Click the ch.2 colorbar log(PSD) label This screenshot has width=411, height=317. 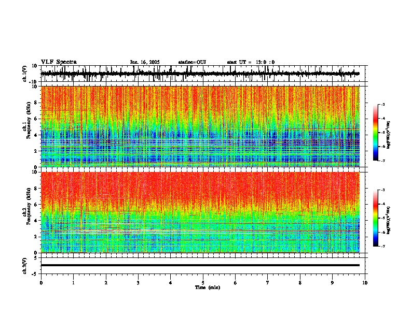(389, 220)
